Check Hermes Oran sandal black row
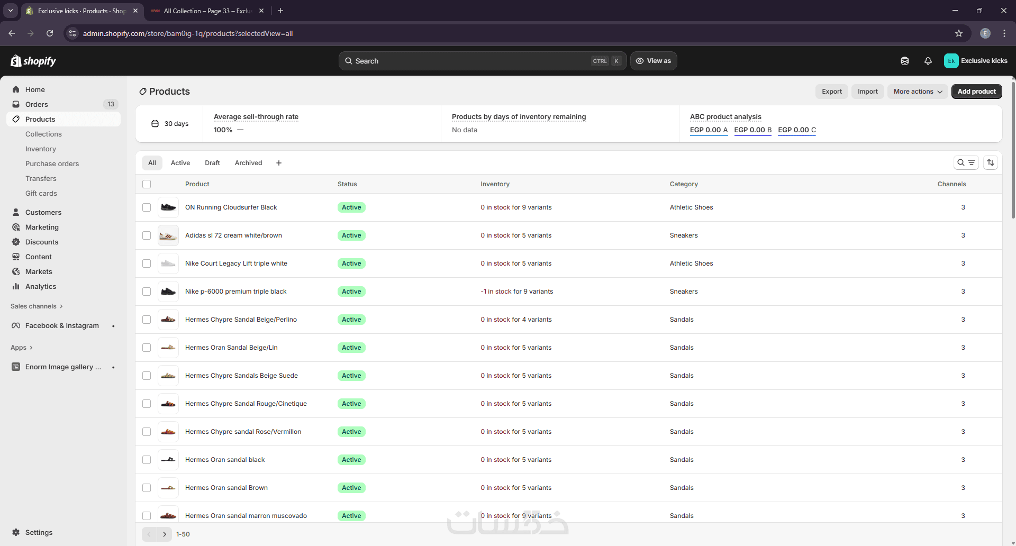This screenshot has width=1016, height=546. [x=147, y=460]
